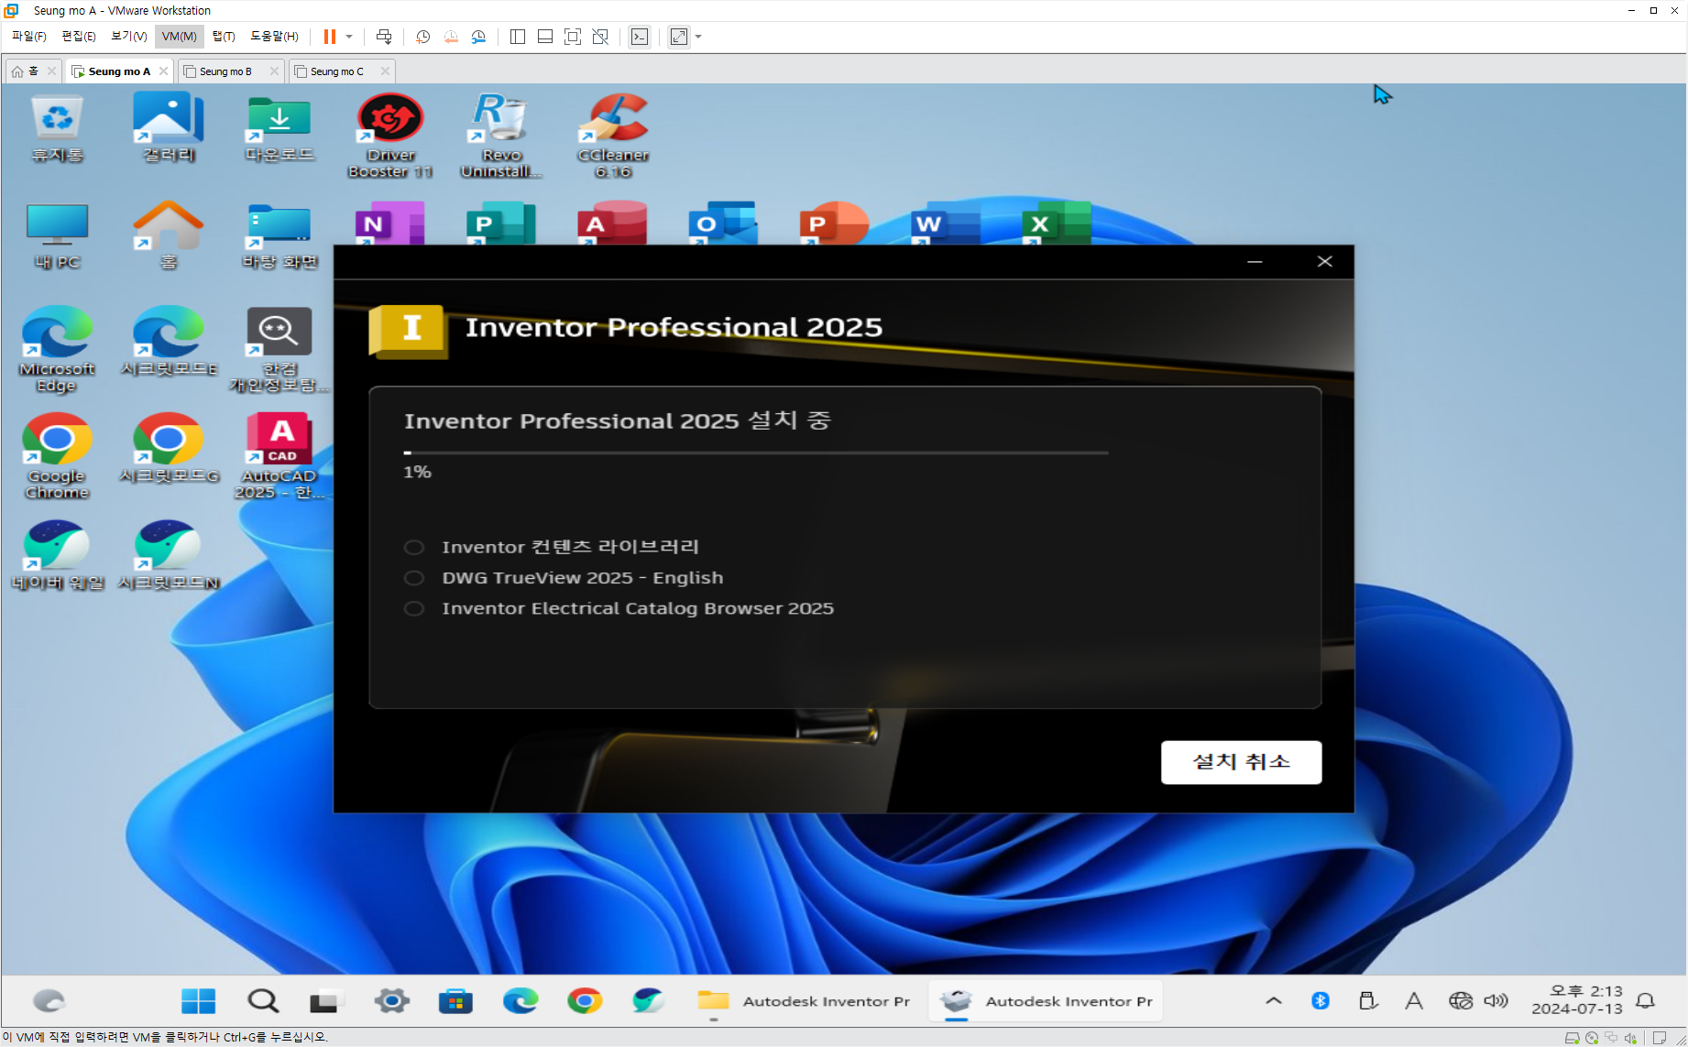Toggle unity mode toolbar icon

click(x=600, y=37)
